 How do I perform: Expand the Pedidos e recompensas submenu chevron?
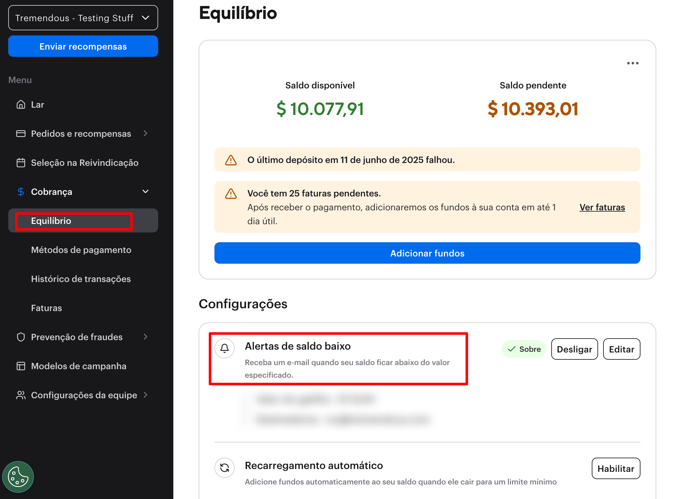click(x=145, y=134)
